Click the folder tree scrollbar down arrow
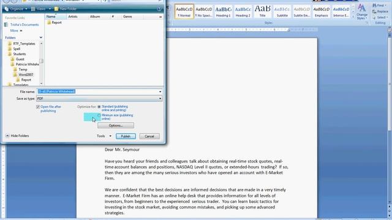The image size is (392, 220). pyautogui.click(x=41, y=84)
